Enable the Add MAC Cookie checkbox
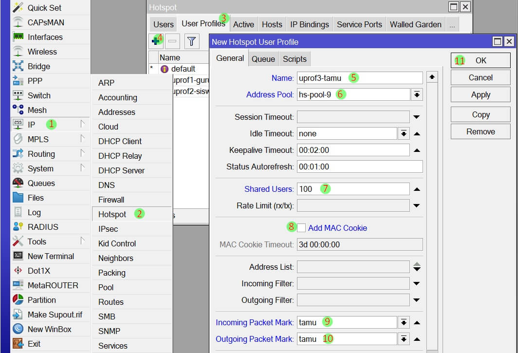This screenshot has height=353, width=518. coord(301,228)
